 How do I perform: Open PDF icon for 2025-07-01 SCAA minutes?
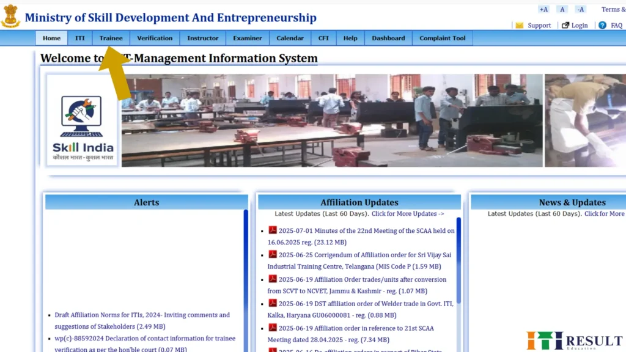pyautogui.click(x=272, y=230)
